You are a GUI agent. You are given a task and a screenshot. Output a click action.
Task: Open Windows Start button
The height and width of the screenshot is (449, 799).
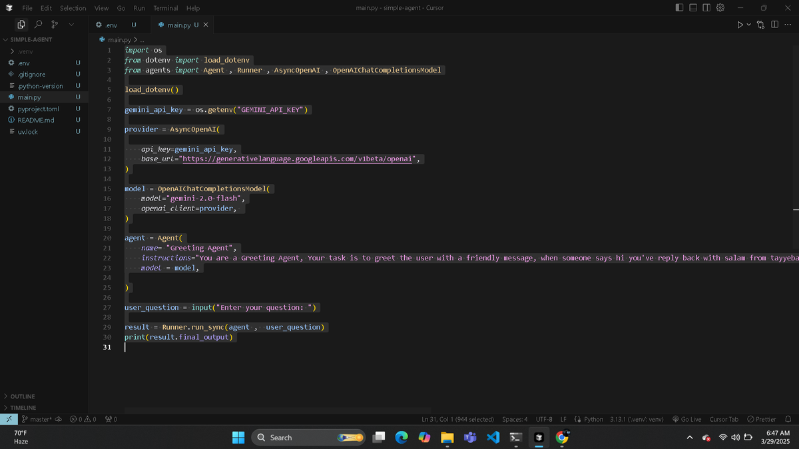pyautogui.click(x=238, y=438)
